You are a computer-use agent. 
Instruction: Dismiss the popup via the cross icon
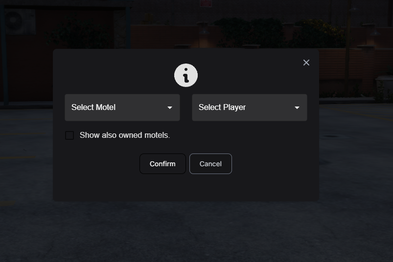coord(306,63)
